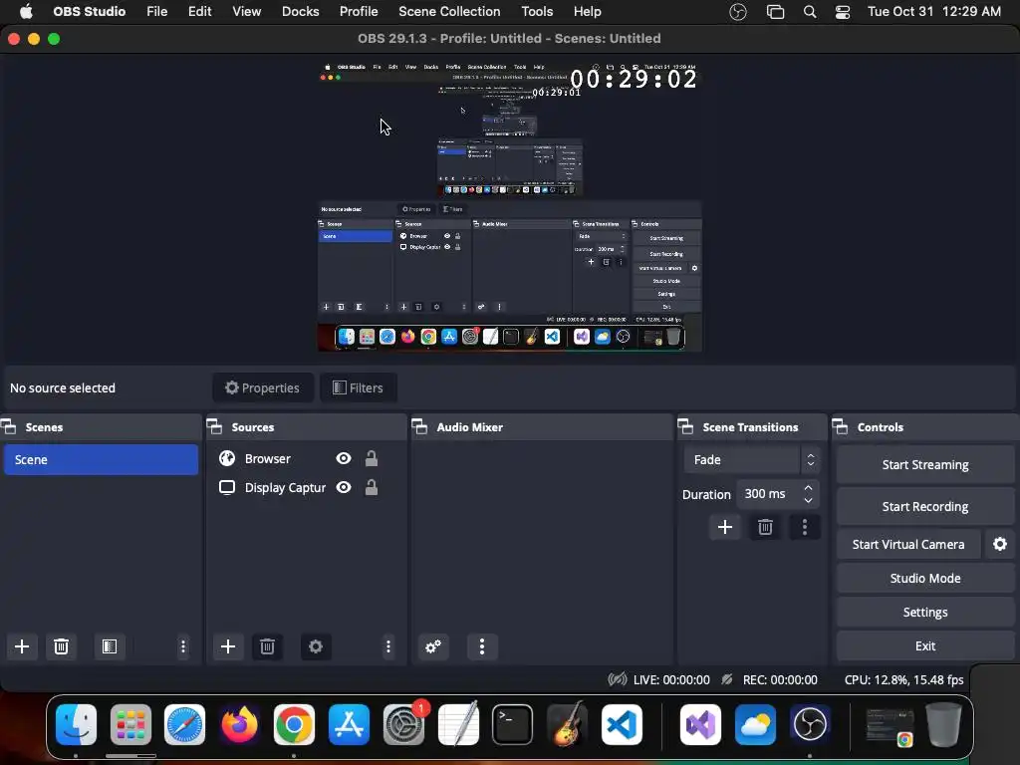The image size is (1020, 765).
Task: Decrease transition duration with down arrow
Action: pyautogui.click(x=808, y=500)
